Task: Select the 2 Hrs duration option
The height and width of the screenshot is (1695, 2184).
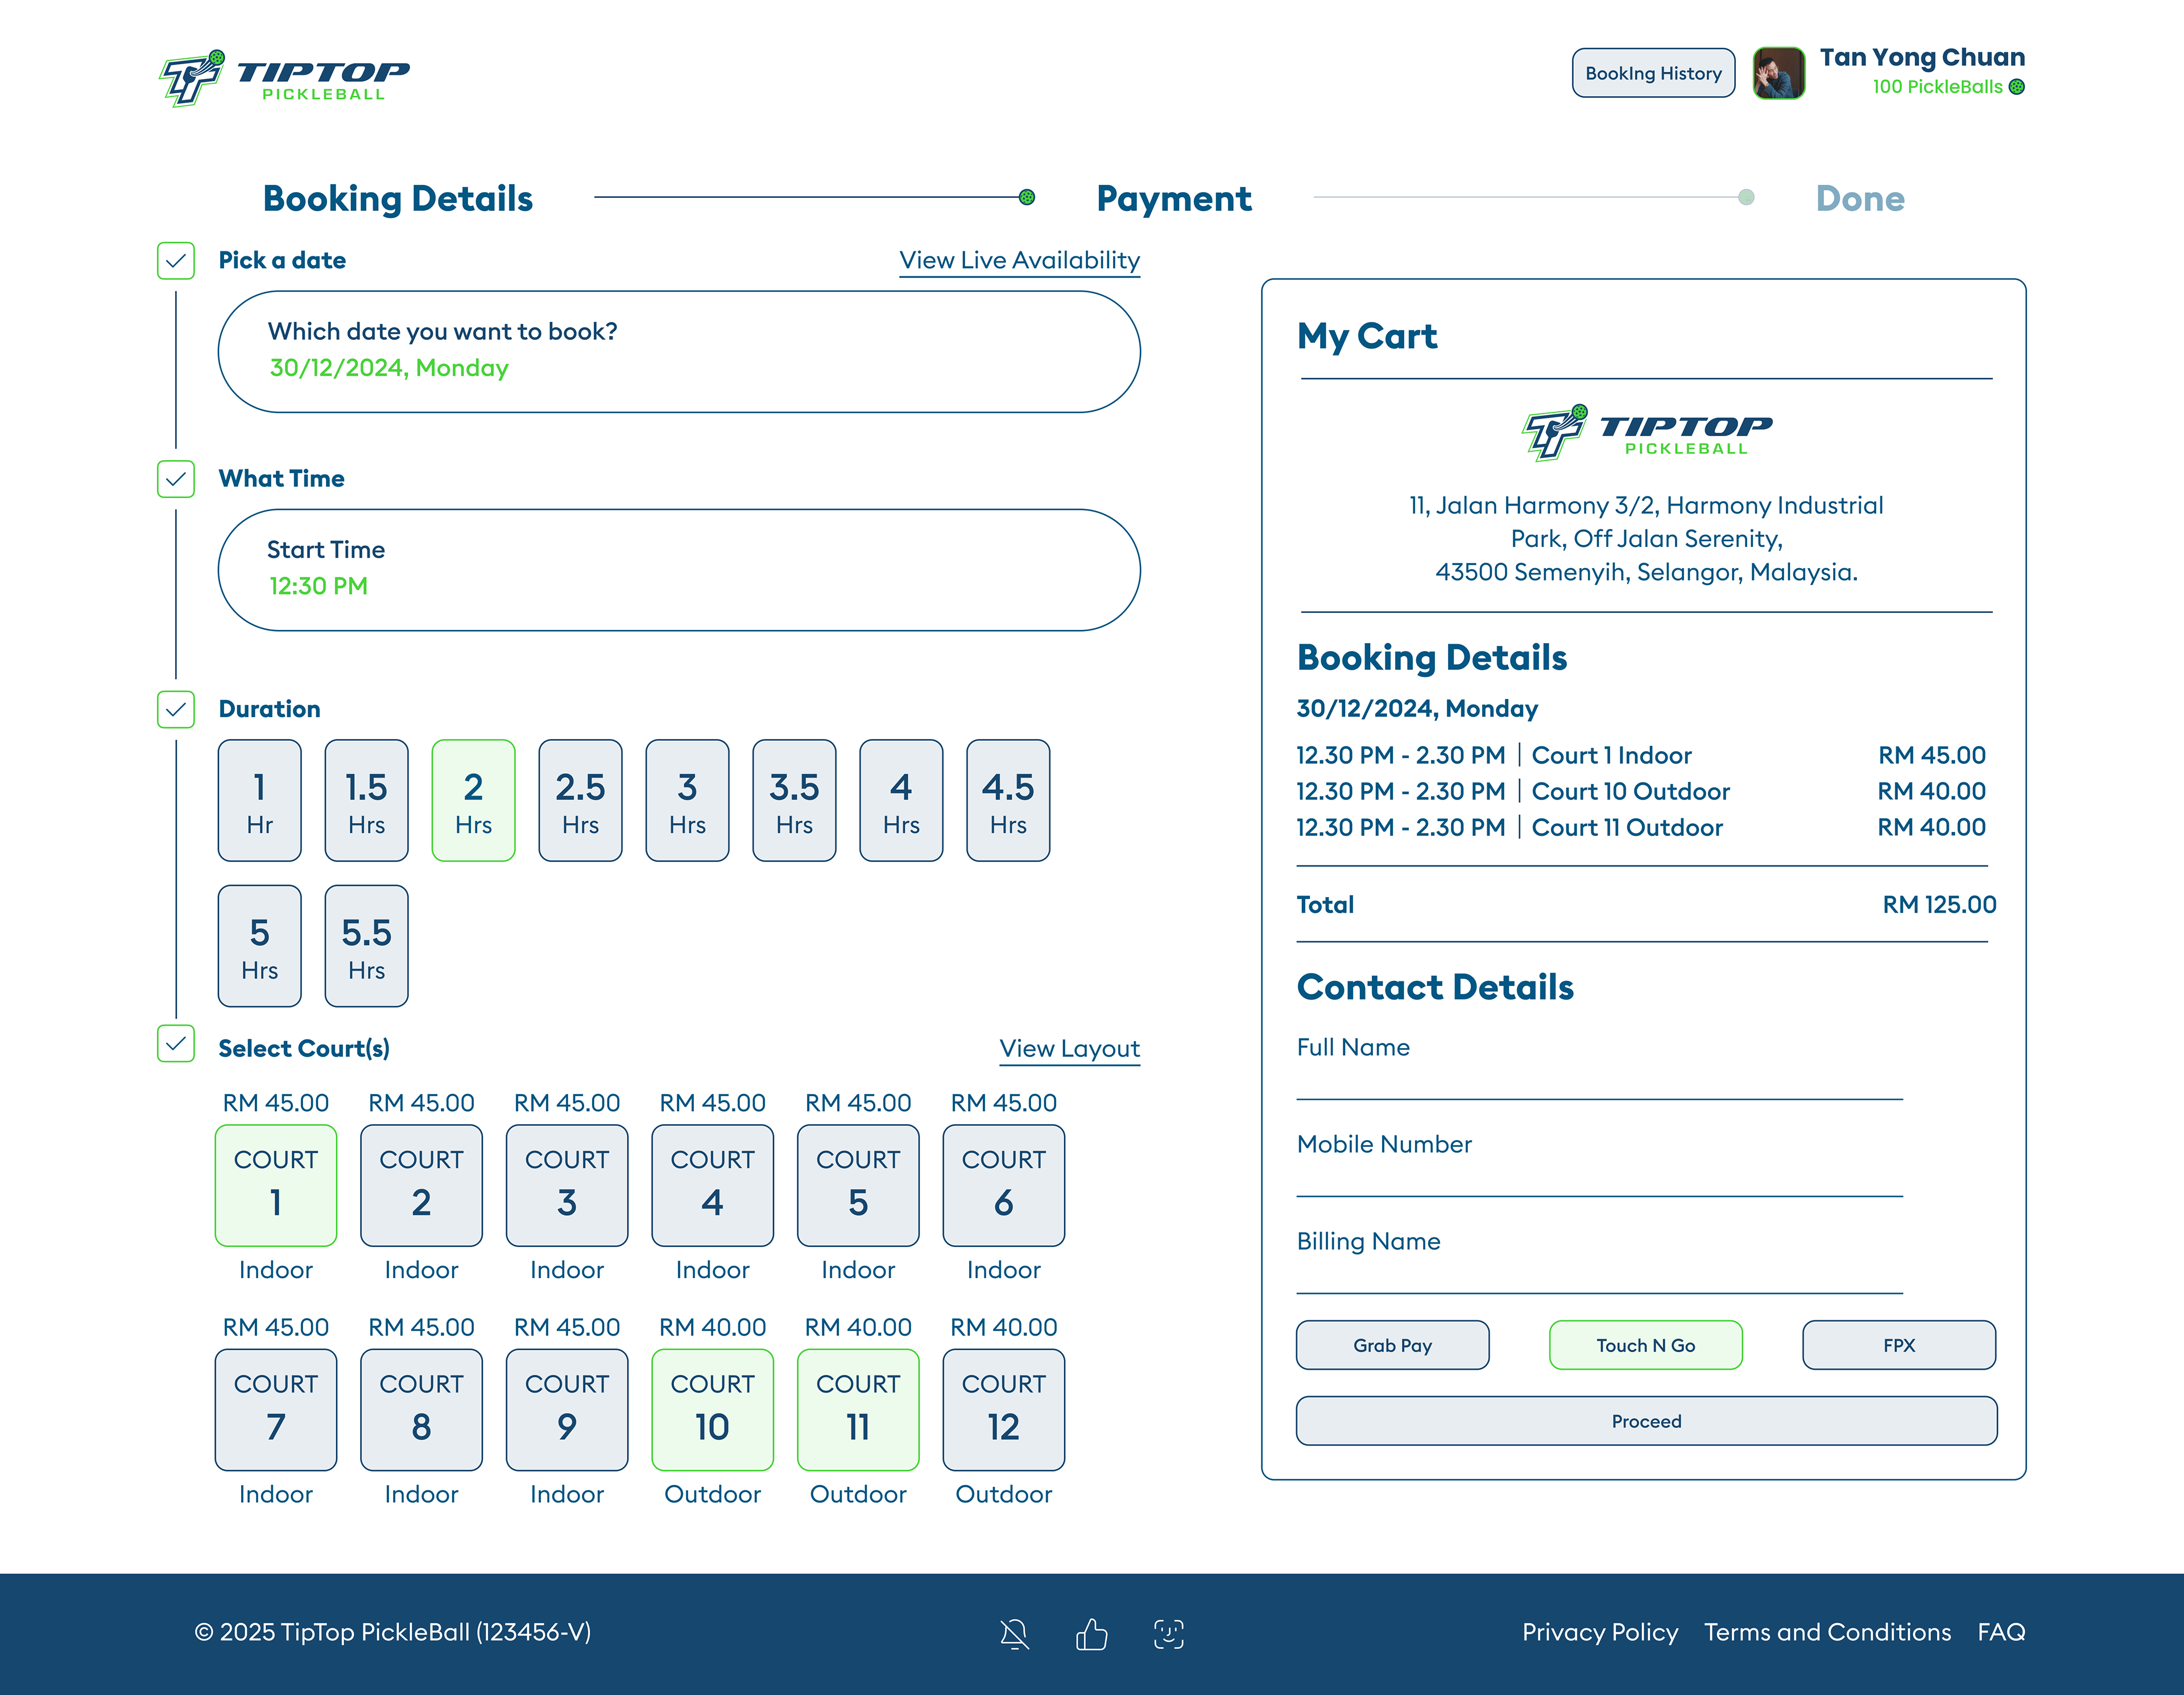Action: point(474,800)
